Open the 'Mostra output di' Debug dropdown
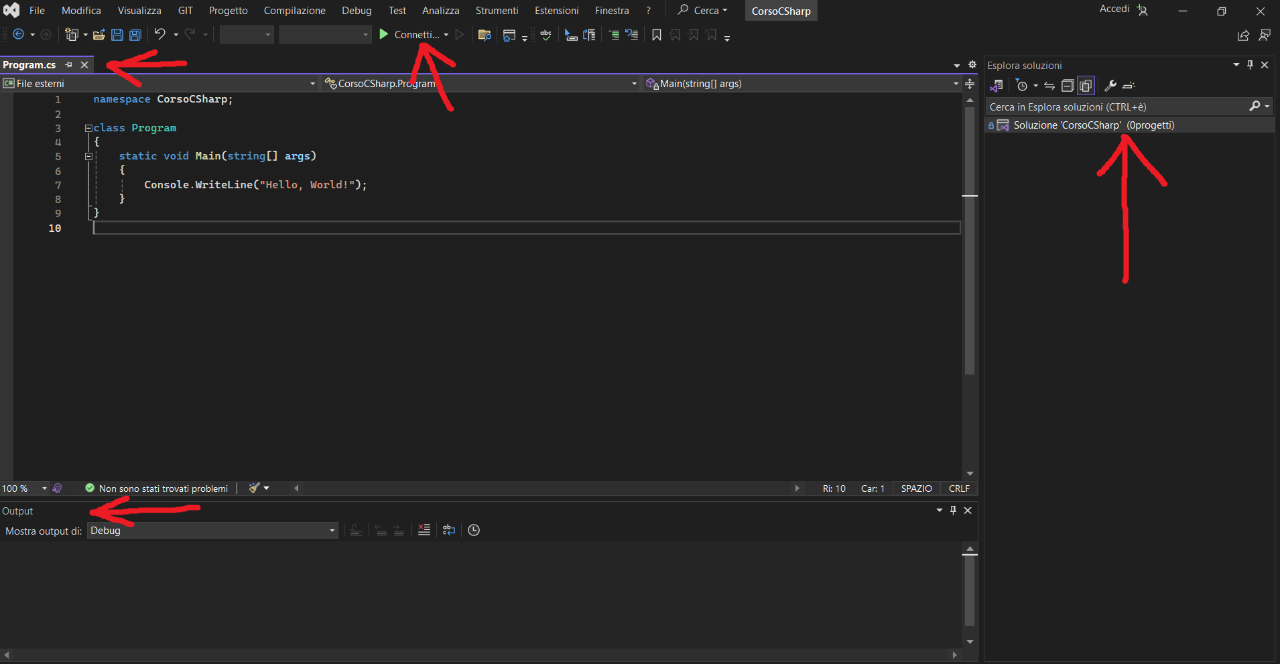1280x664 pixels. pyautogui.click(x=212, y=531)
